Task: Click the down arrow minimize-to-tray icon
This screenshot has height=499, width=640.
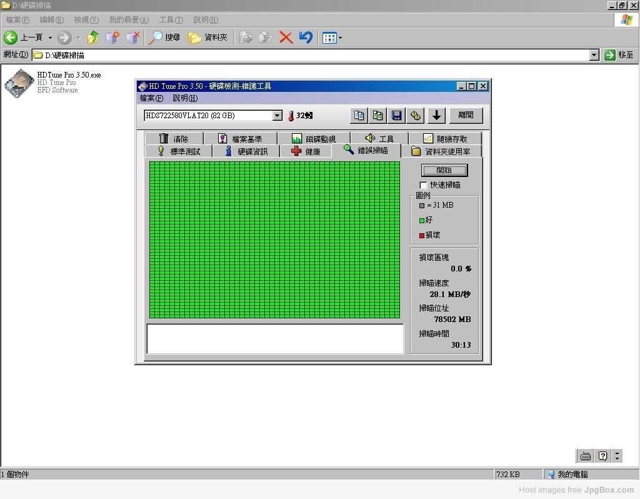Action: (436, 115)
